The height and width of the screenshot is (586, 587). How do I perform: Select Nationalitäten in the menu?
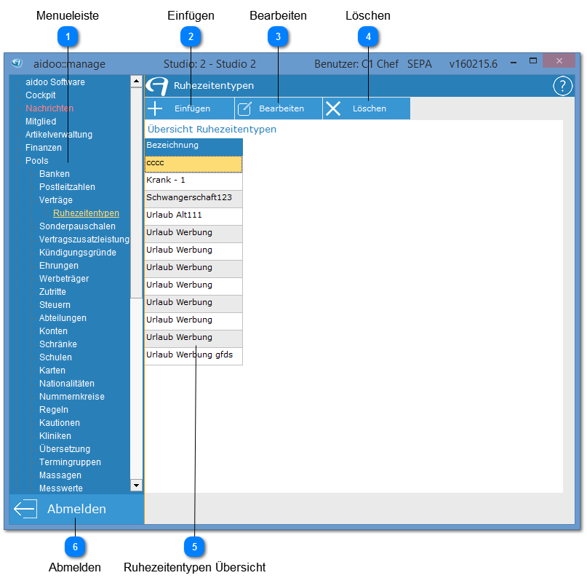pyautogui.click(x=67, y=384)
